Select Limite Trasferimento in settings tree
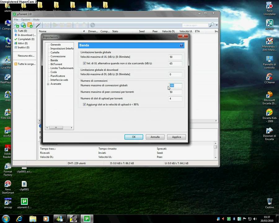The height and width of the screenshot is (223, 279). pyautogui.click(x=62, y=68)
